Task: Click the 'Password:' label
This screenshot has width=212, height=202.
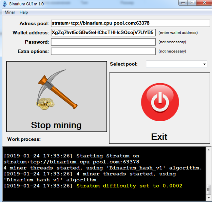Action: pos(37,42)
